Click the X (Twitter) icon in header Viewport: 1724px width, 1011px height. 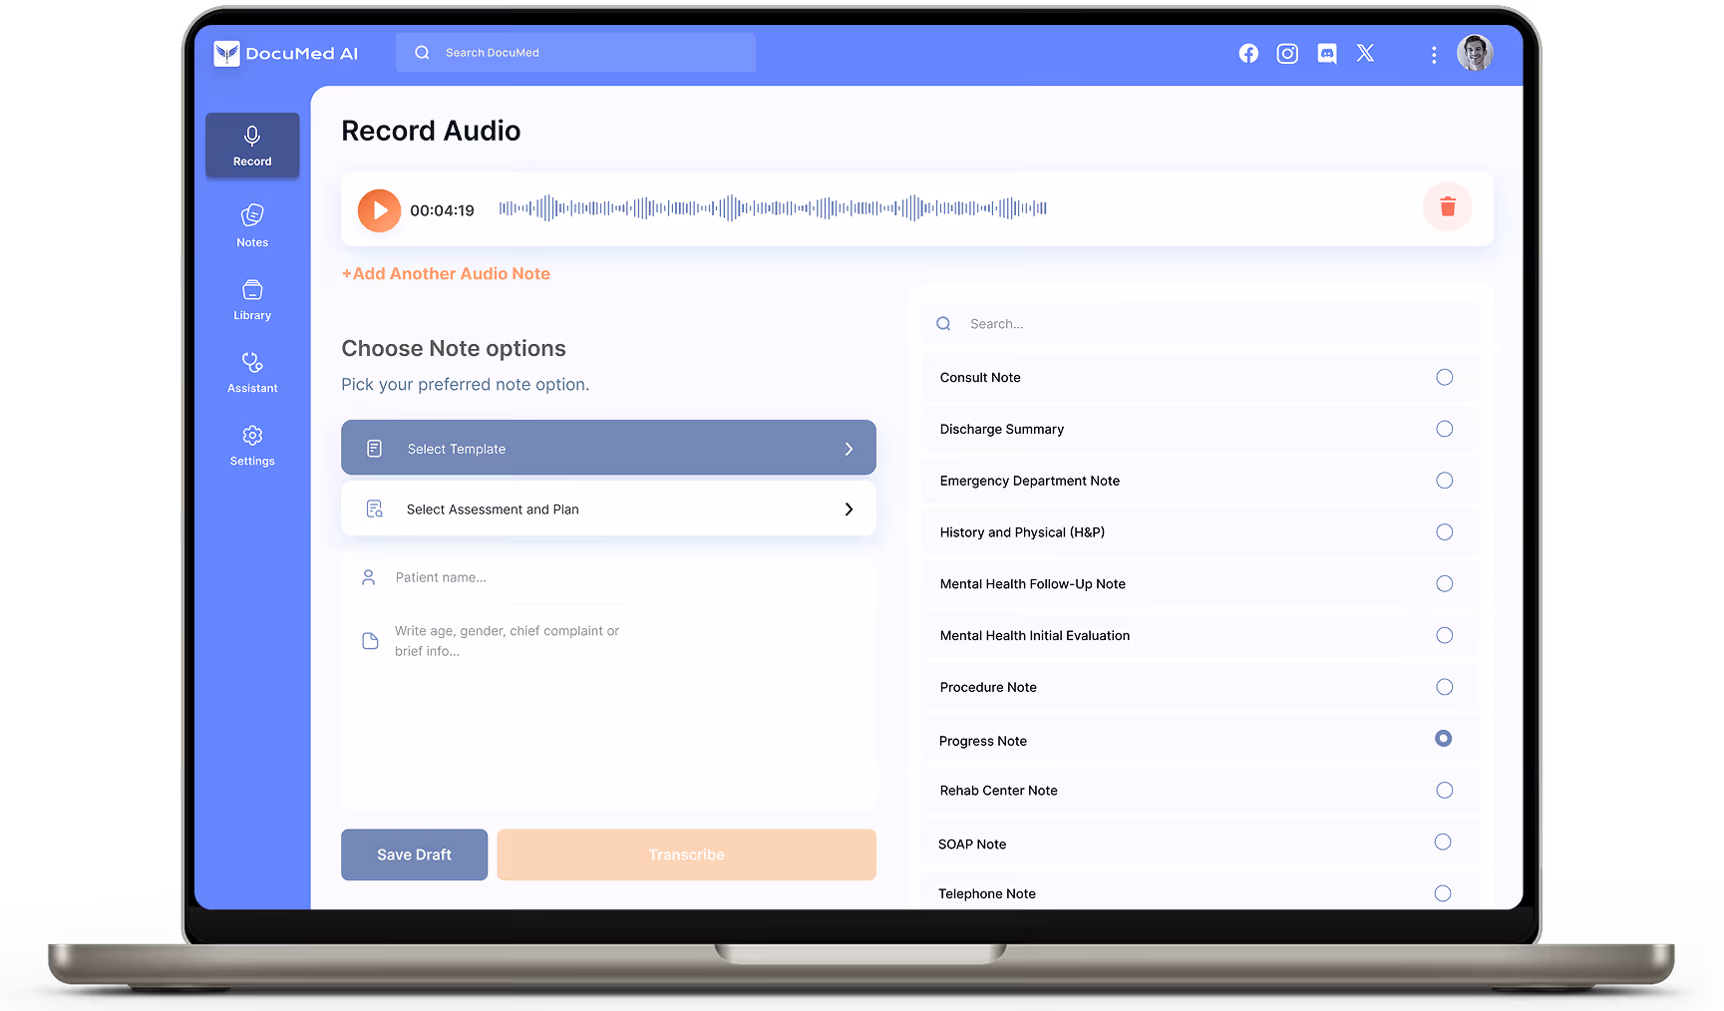1365,54
